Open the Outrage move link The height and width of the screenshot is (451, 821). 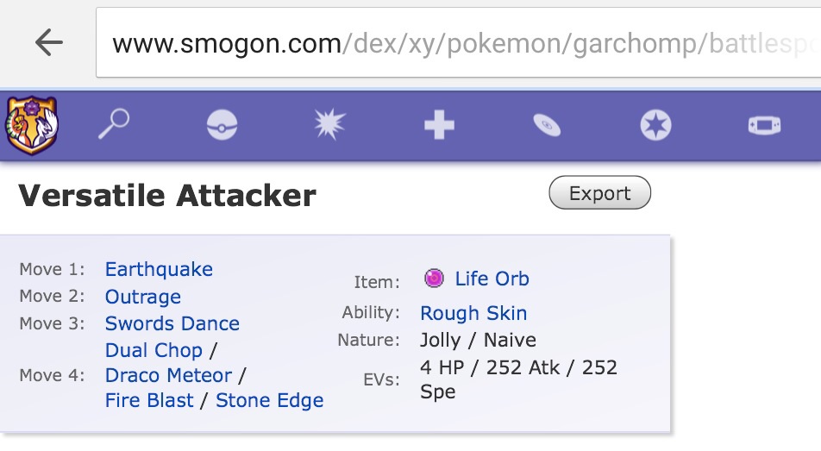143,297
